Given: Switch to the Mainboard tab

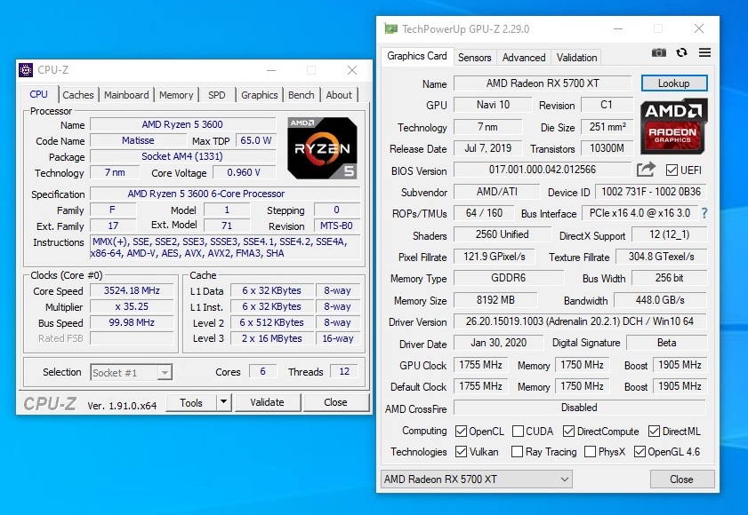Looking at the screenshot, I should pos(126,95).
